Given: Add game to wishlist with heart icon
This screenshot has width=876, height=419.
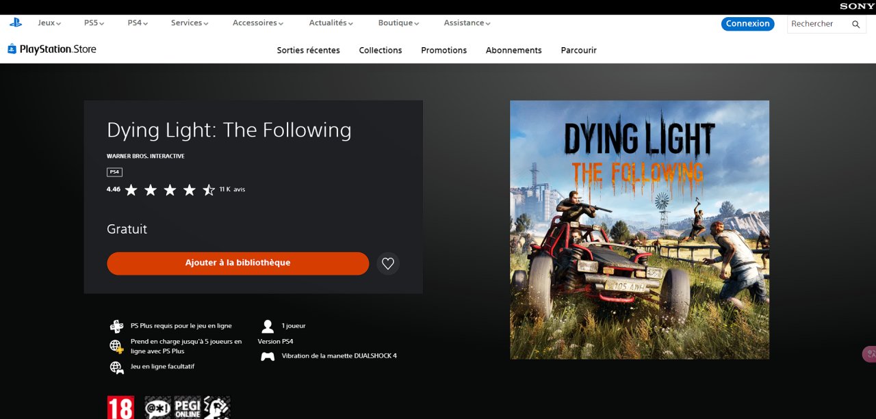Looking at the screenshot, I should click(x=388, y=263).
